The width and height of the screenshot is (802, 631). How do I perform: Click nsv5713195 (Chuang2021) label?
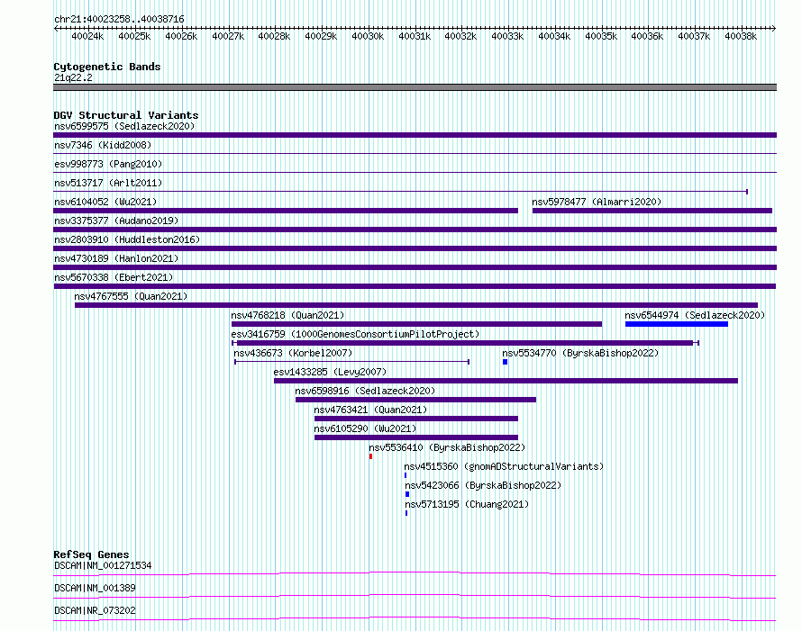pyautogui.click(x=467, y=504)
